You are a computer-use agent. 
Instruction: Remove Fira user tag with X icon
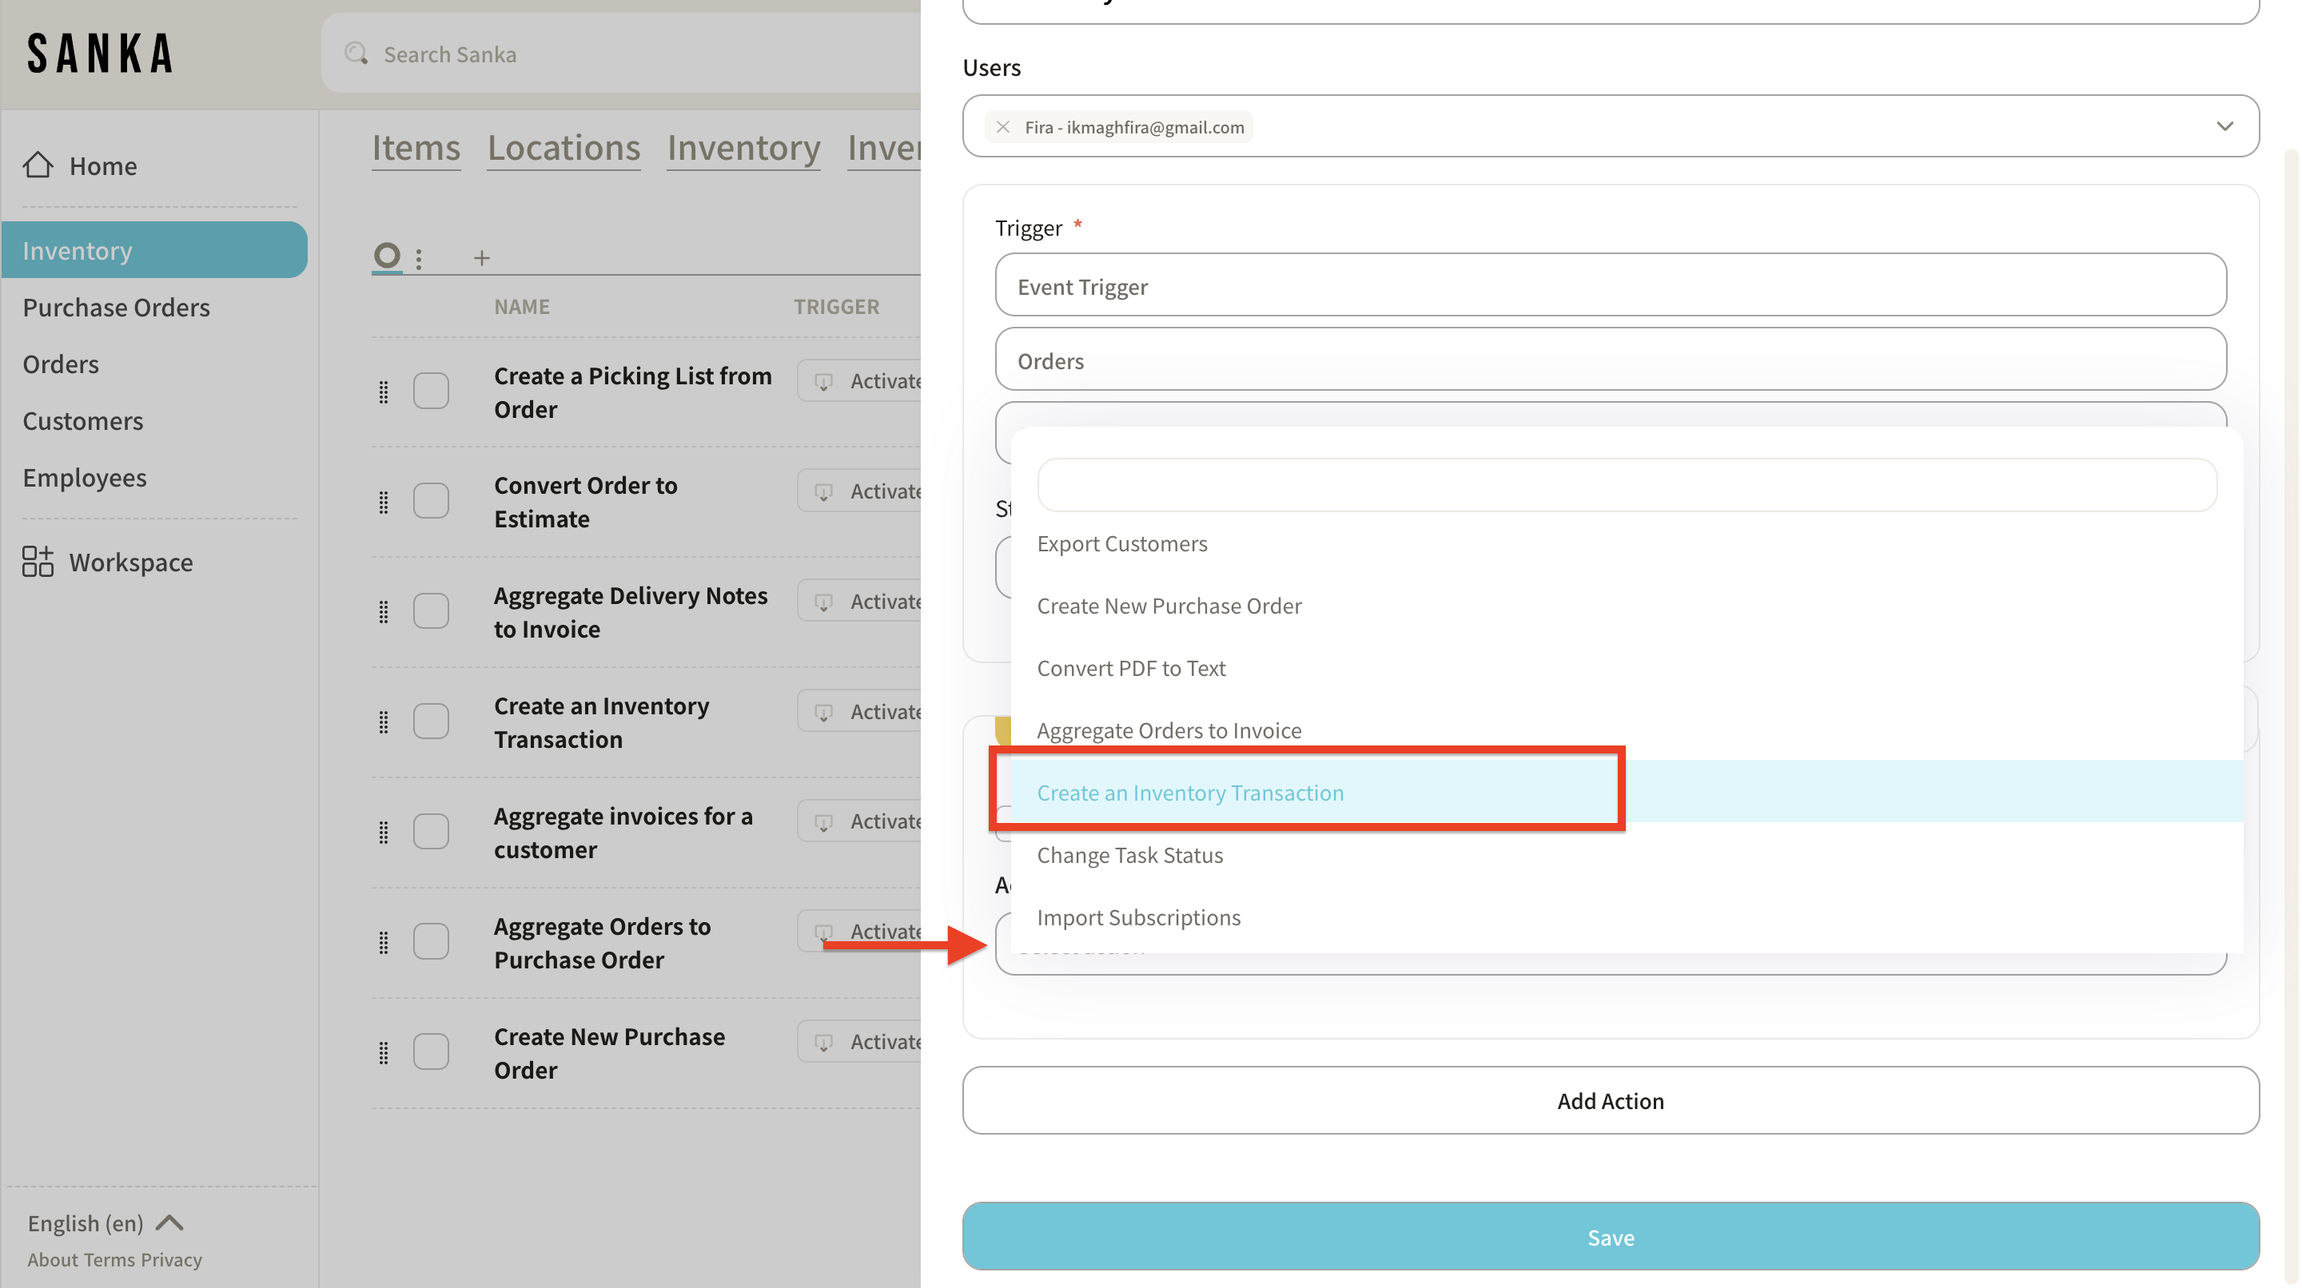[1002, 127]
